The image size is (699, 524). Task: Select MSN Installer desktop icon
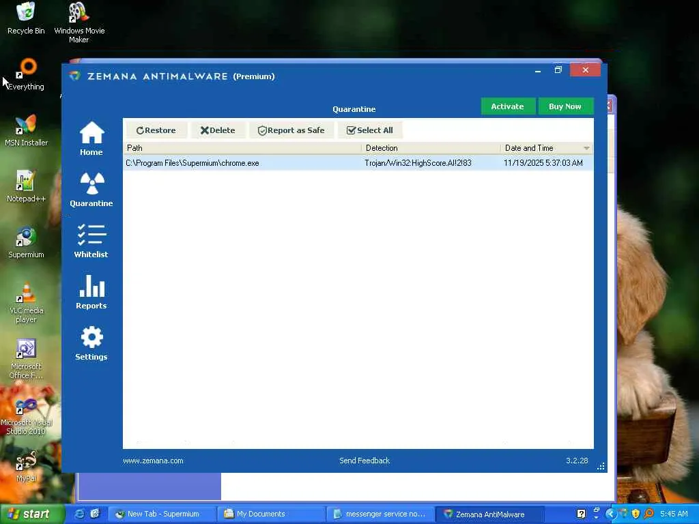click(26, 130)
